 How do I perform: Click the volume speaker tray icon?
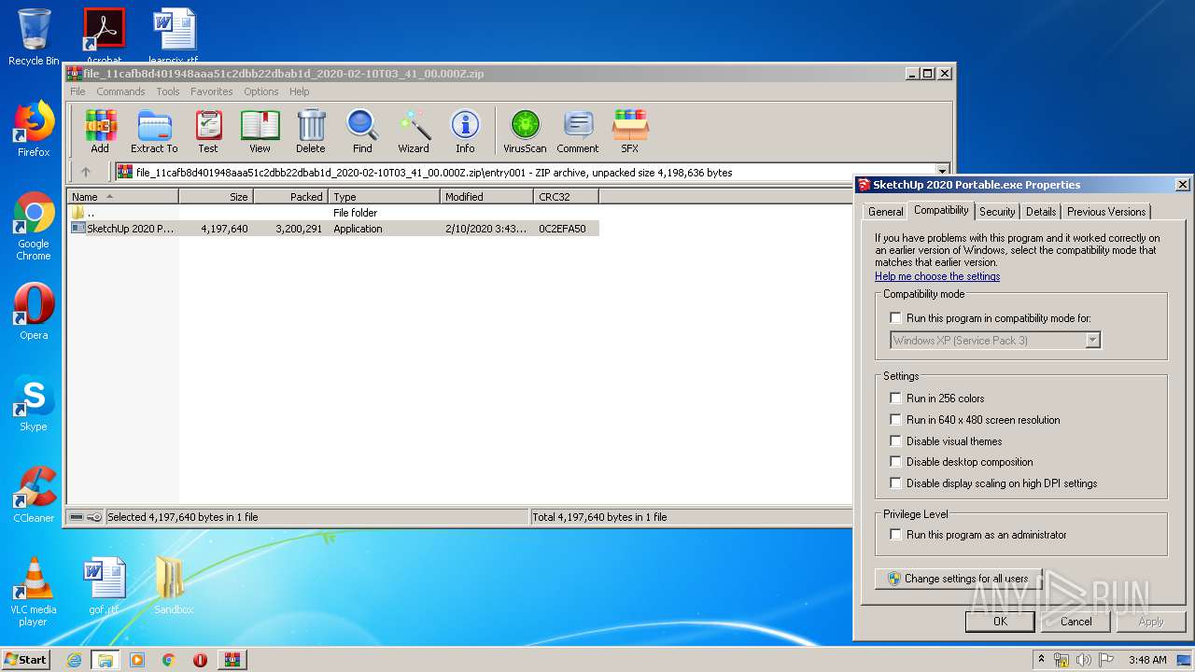pyautogui.click(x=1083, y=660)
